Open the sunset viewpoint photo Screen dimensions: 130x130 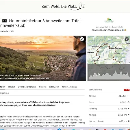point(43,58)
